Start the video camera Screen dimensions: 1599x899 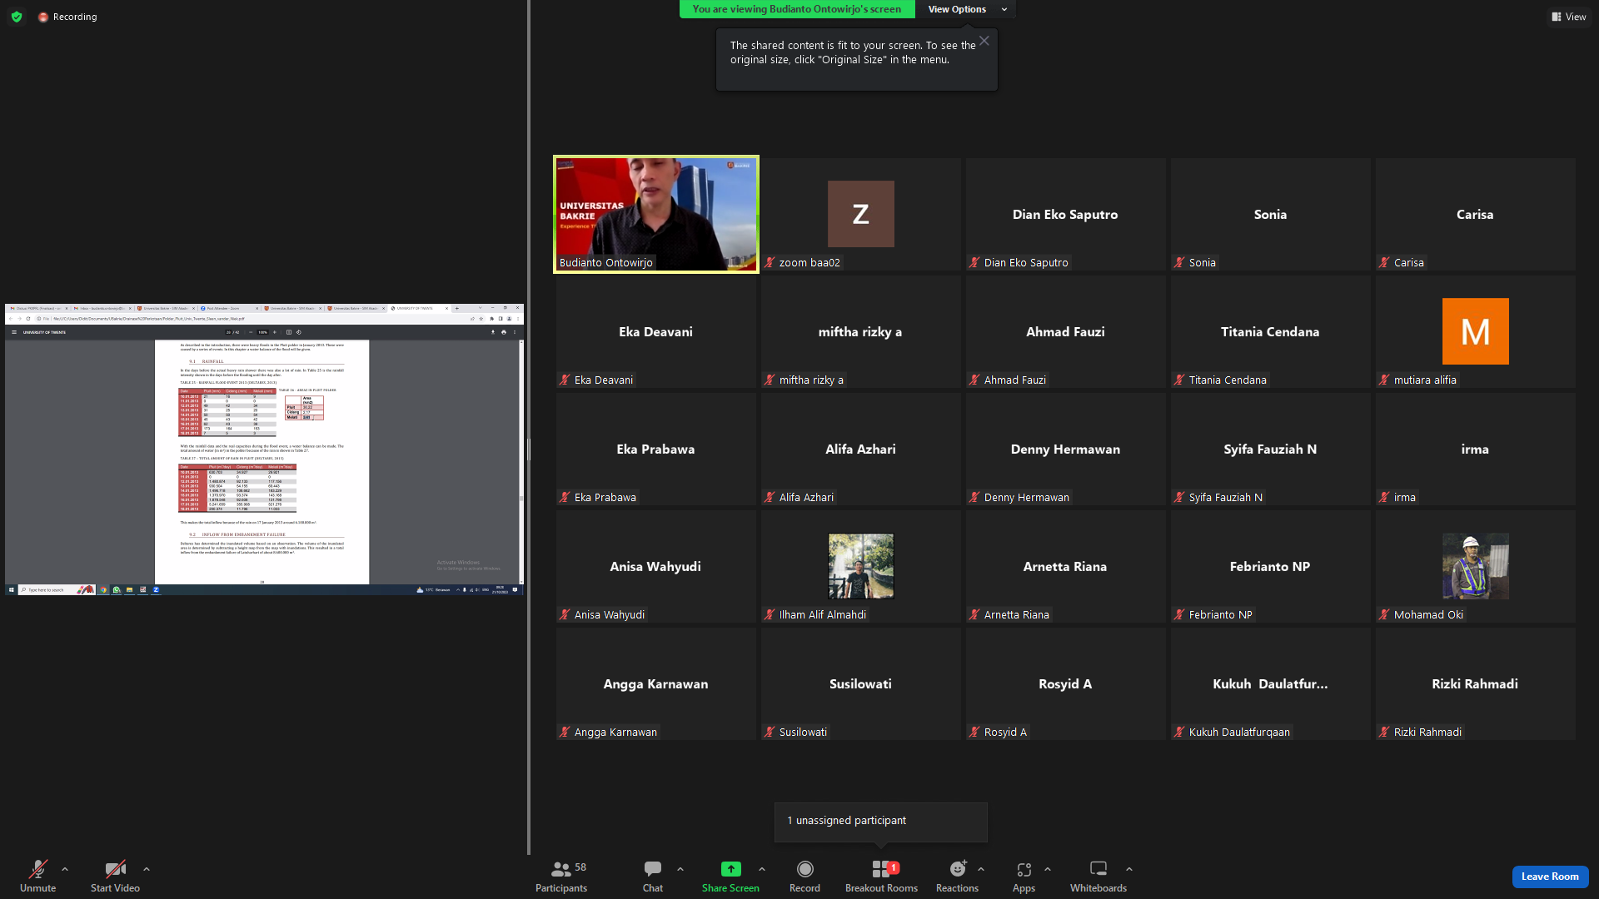115,876
